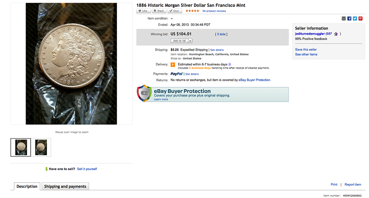
Task: Pin listing on Pinterest
Action: [x=360, y=18]
